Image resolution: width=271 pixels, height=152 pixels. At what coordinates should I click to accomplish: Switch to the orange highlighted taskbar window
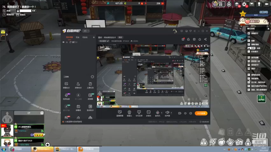(43, 149)
